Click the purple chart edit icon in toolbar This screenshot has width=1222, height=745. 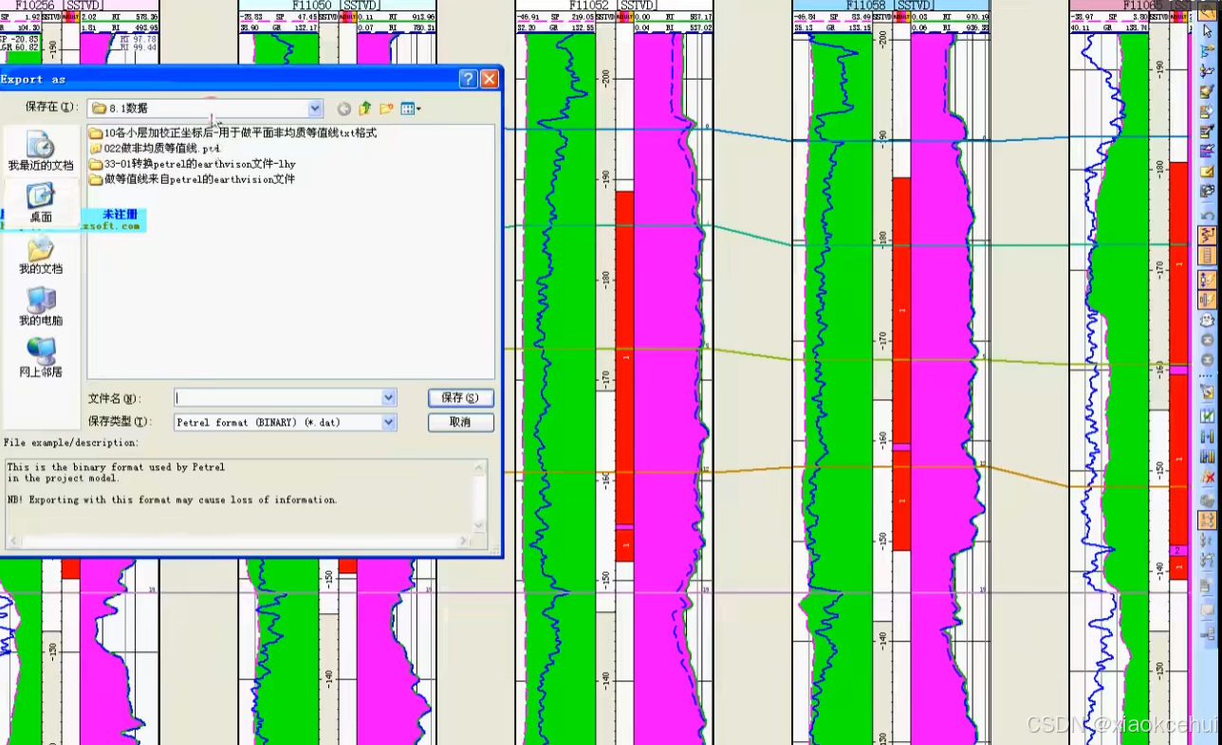coord(1208,151)
